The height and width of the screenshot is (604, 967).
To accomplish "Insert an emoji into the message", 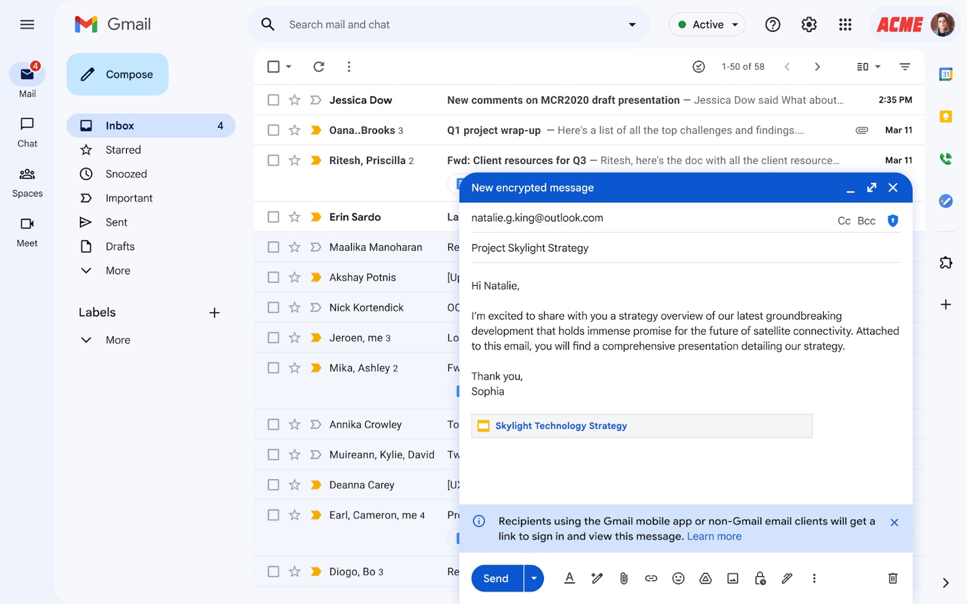I will [678, 578].
